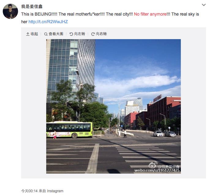Click the collapse up-arrow icon beside 收起
This screenshot has height=195, width=209.
coord(28,34)
